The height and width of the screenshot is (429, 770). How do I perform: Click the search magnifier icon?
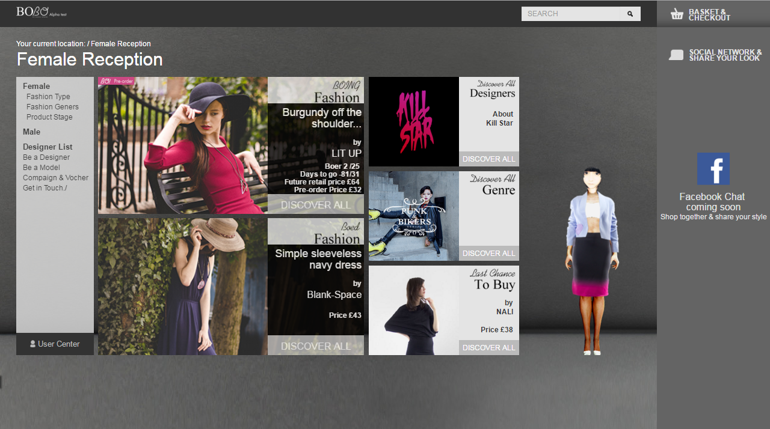pyautogui.click(x=630, y=14)
